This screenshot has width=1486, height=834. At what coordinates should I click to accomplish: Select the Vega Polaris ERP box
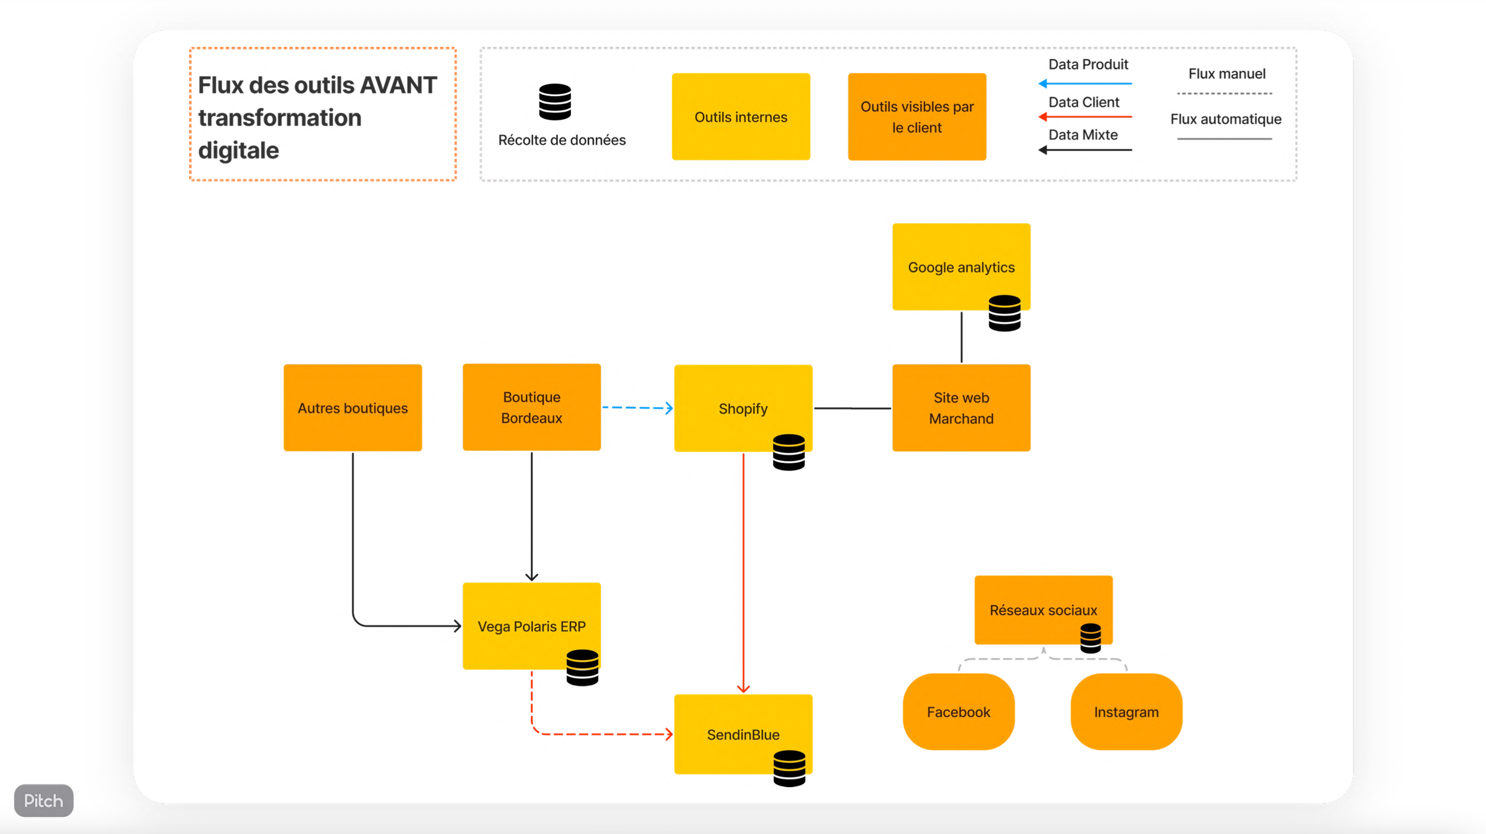531,626
